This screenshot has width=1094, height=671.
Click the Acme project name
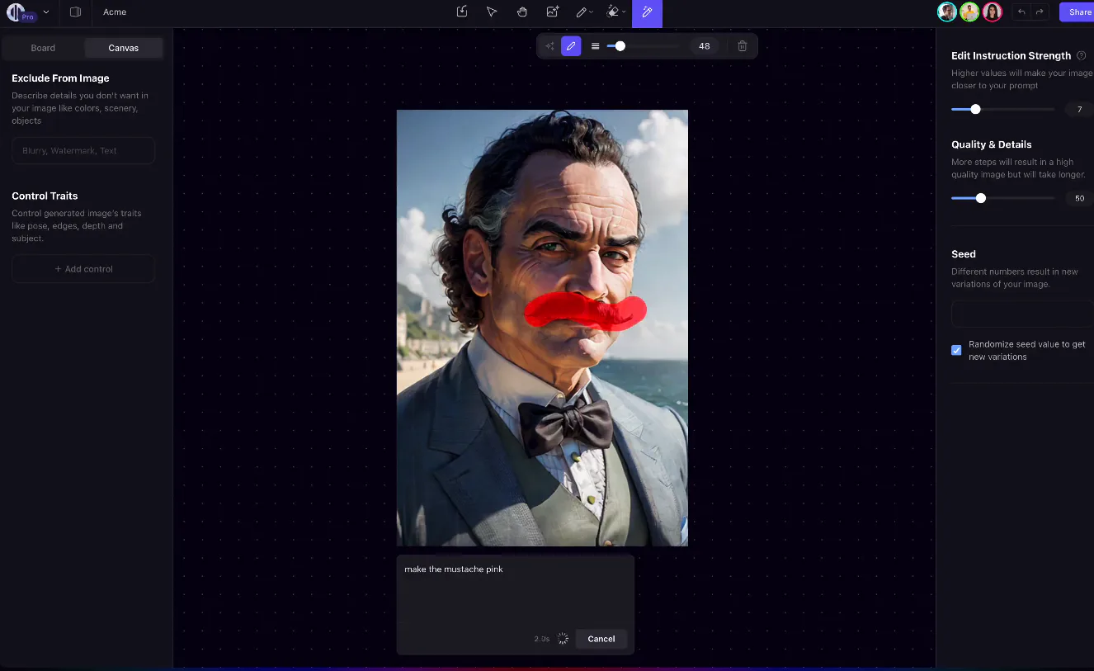115,12
